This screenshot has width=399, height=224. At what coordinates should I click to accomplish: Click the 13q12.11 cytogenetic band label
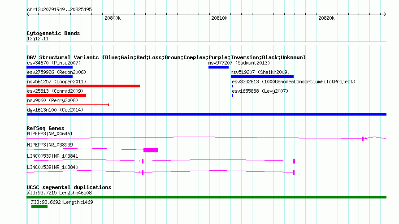tap(38, 39)
